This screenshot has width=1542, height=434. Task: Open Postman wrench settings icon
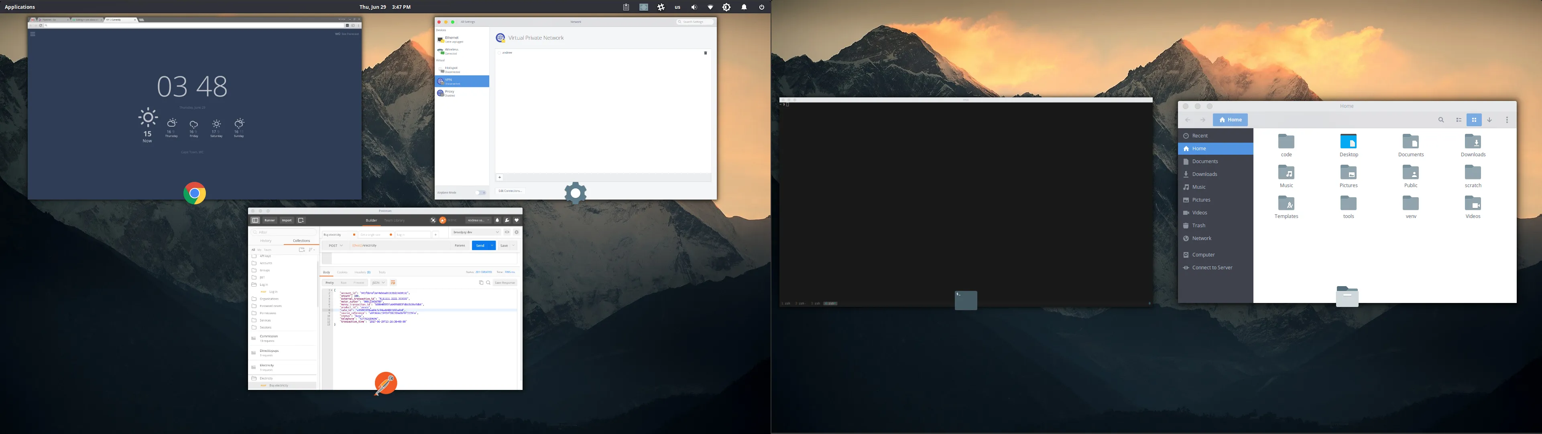point(507,220)
